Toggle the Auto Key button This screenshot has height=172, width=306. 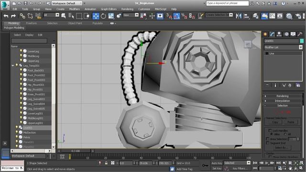click(x=217, y=163)
